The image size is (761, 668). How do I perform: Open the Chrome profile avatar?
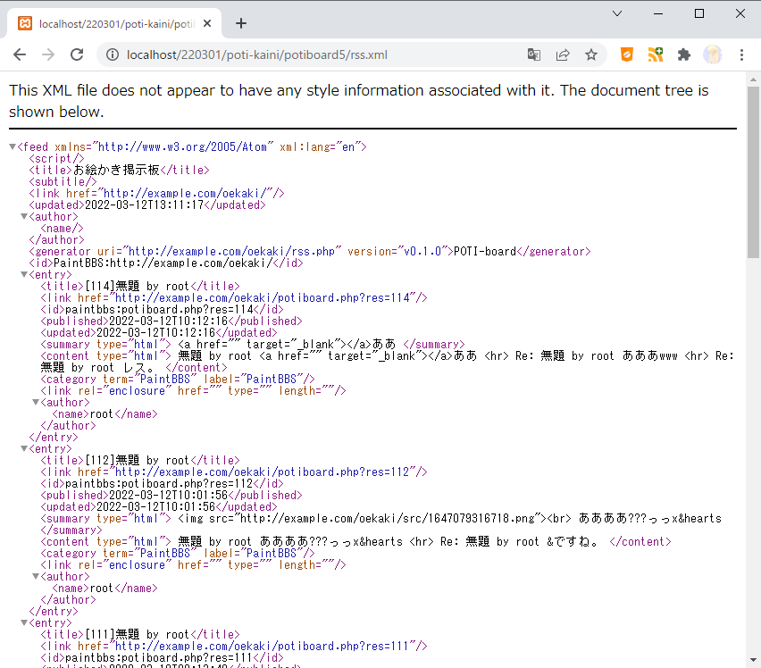(713, 54)
